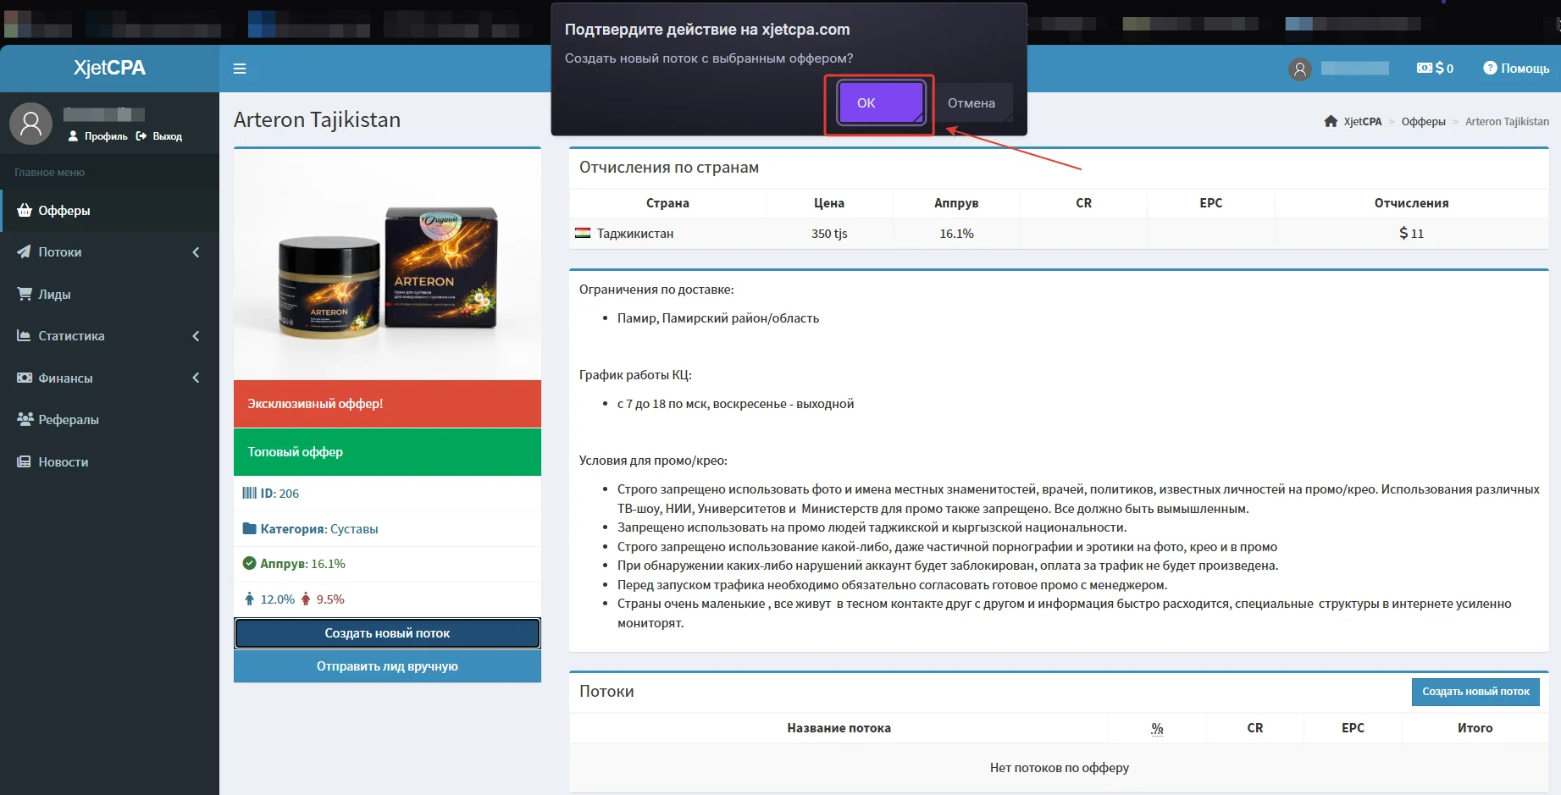Viewport: 1561px width, 795px height.
Task: Click the Профиль person icon
Action: point(73,136)
